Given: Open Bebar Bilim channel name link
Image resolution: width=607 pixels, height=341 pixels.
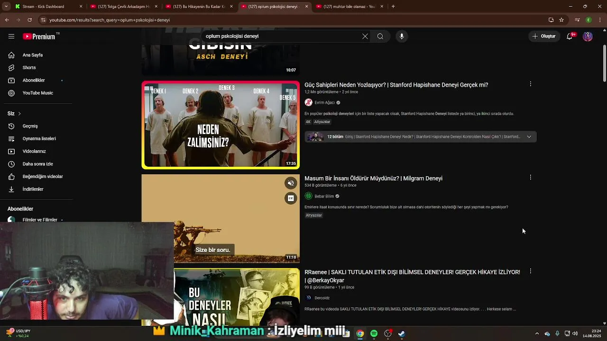Looking at the screenshot, I should click(x=324, y=197).
